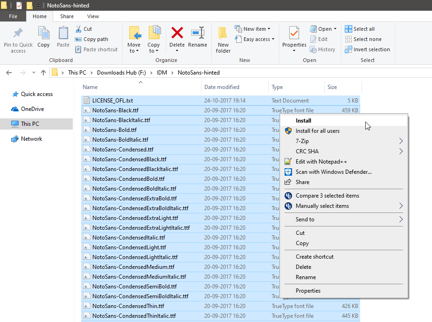The image size is (432, 322).
Task: Open the New item dropdown
Action: [x=253, y=29]
